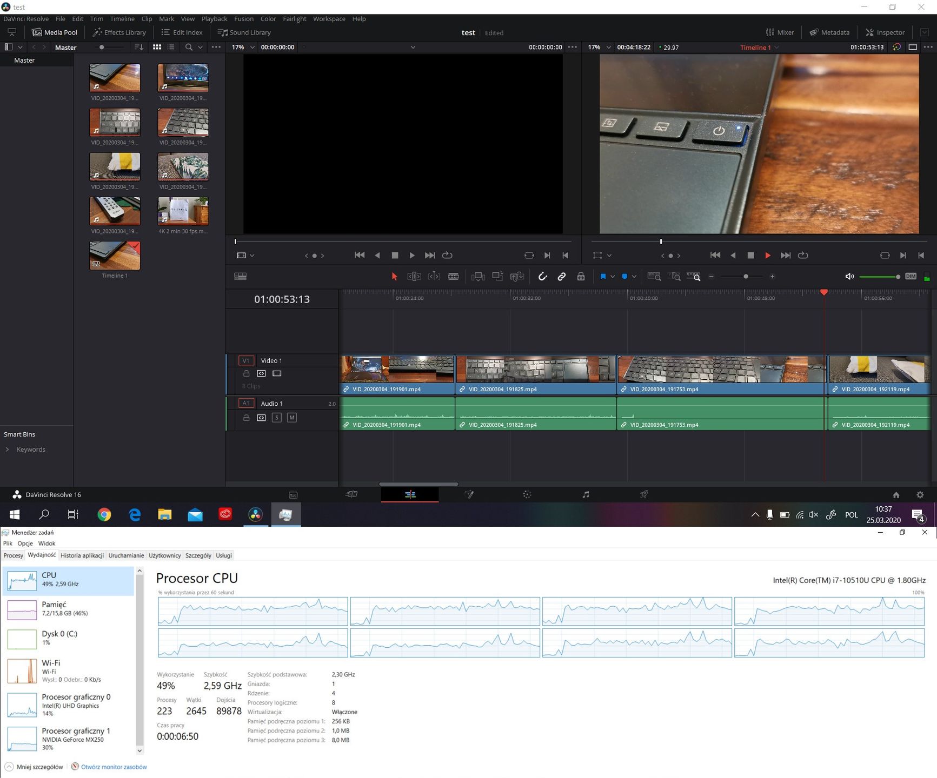Click the media pool search icon
This screenshot has height=778, width=937.
(189, 48)
